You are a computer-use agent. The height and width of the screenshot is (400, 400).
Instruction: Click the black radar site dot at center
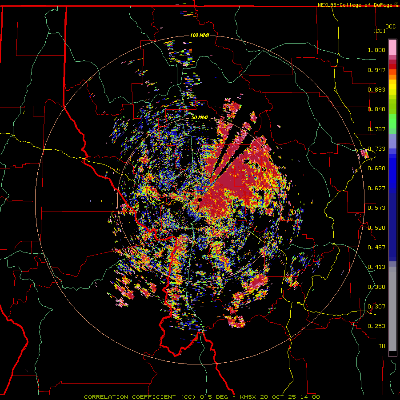(x=200, y=200)
